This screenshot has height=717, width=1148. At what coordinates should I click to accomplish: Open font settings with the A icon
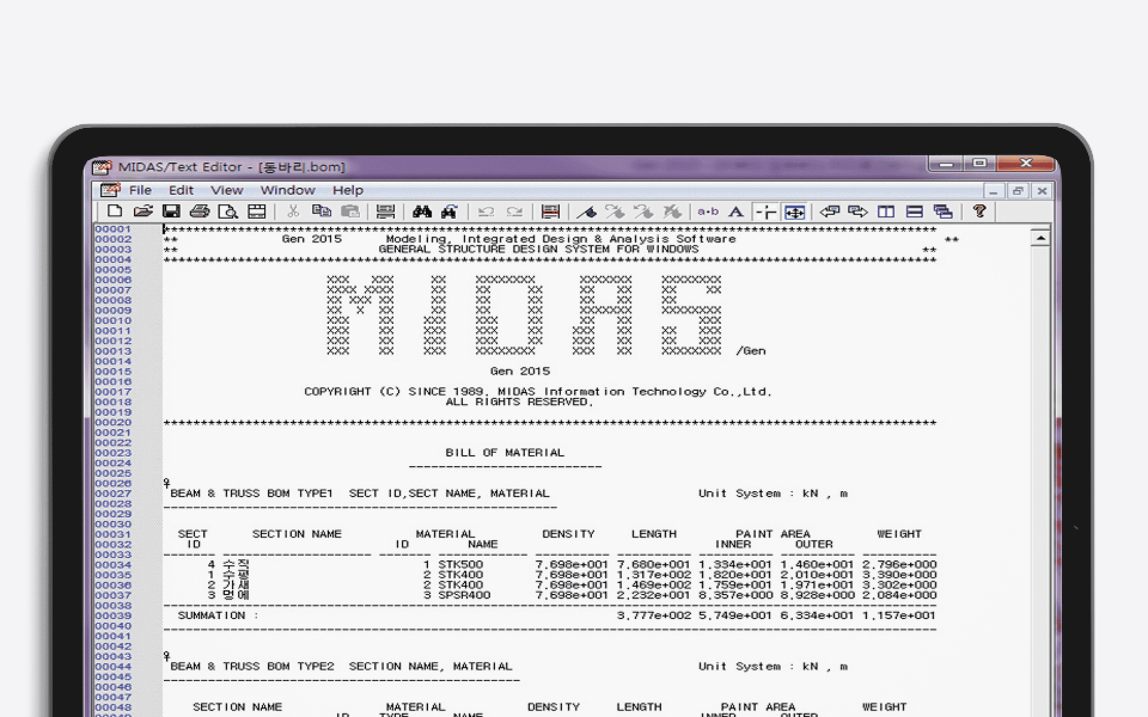point(737,212)
